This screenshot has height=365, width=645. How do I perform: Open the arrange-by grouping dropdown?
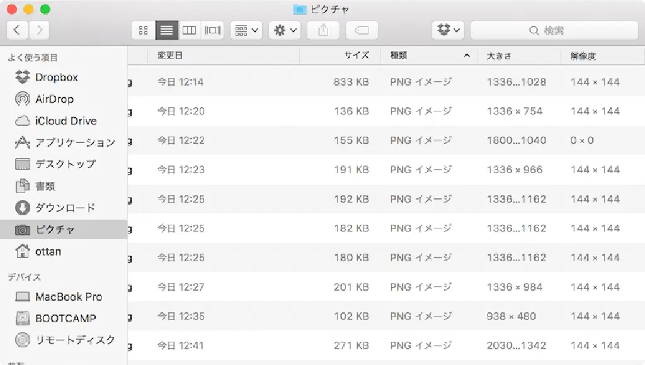(246, 30)
